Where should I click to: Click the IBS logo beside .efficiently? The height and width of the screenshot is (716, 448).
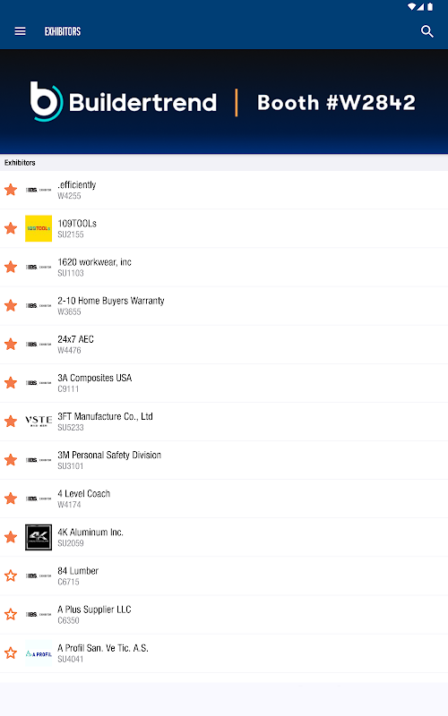[x=39, y=190]
